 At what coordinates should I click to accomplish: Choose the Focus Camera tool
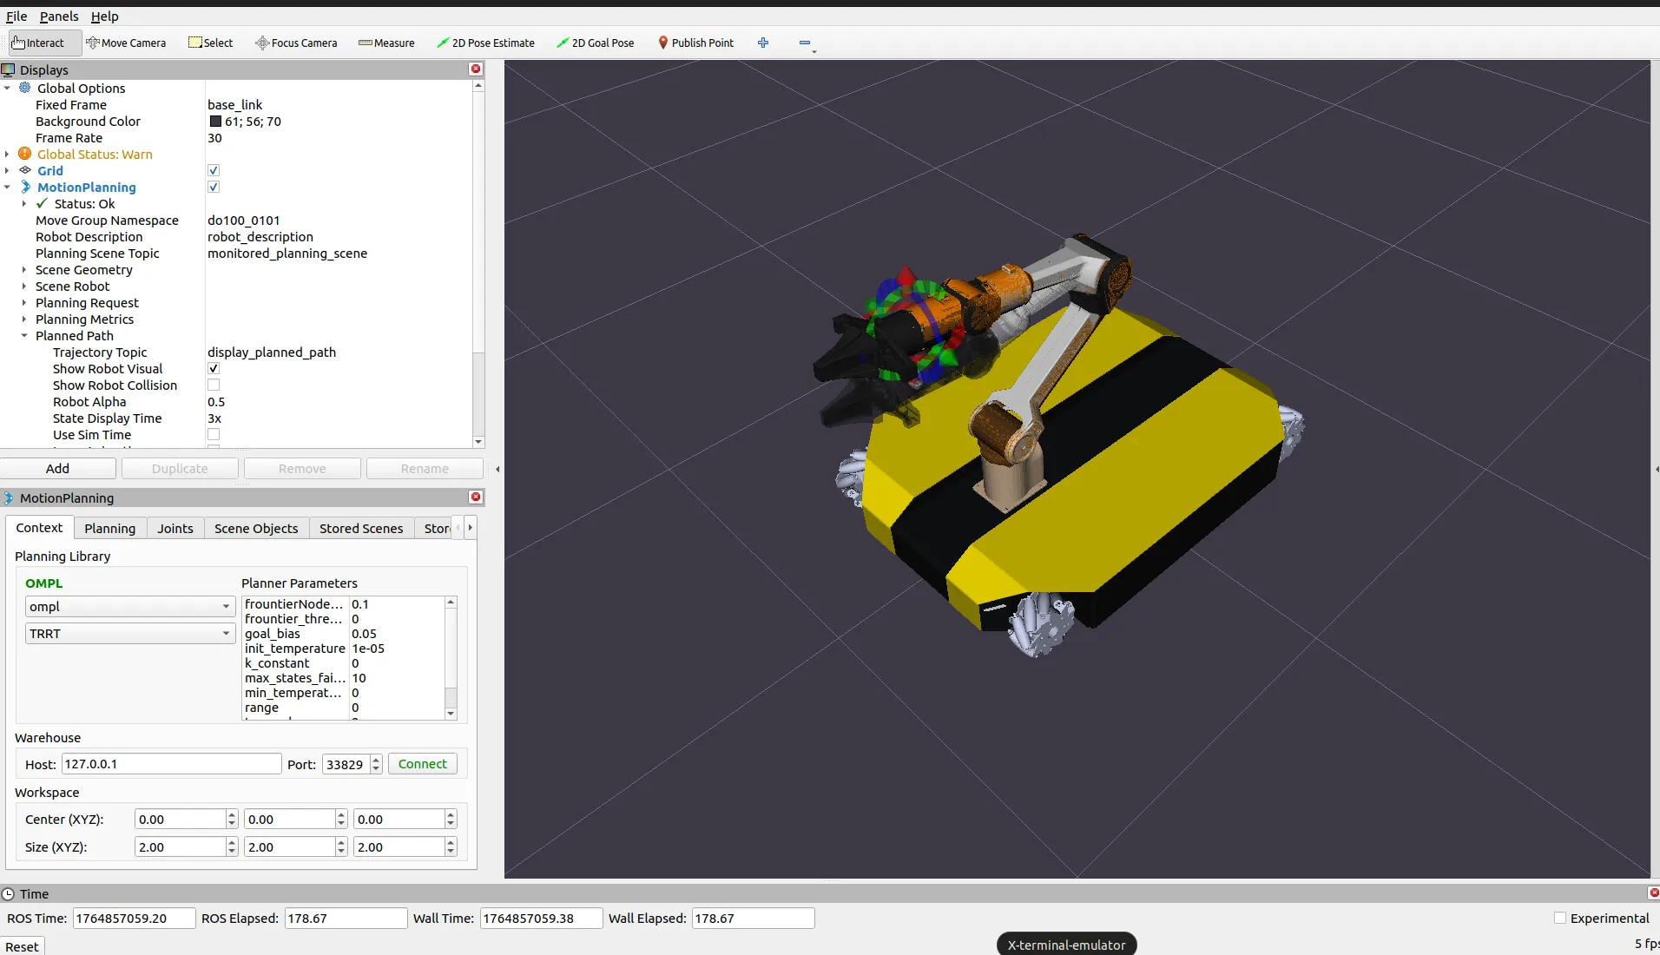tap(296, 43)
